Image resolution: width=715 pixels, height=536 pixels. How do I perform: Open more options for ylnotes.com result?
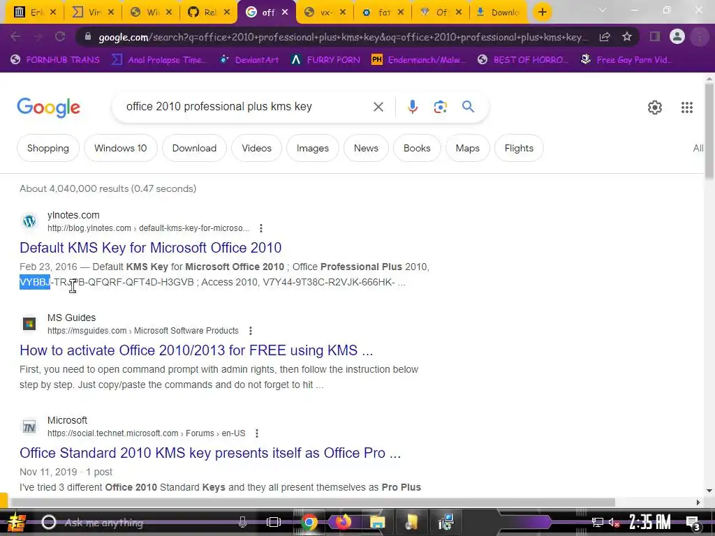[261, 228]
